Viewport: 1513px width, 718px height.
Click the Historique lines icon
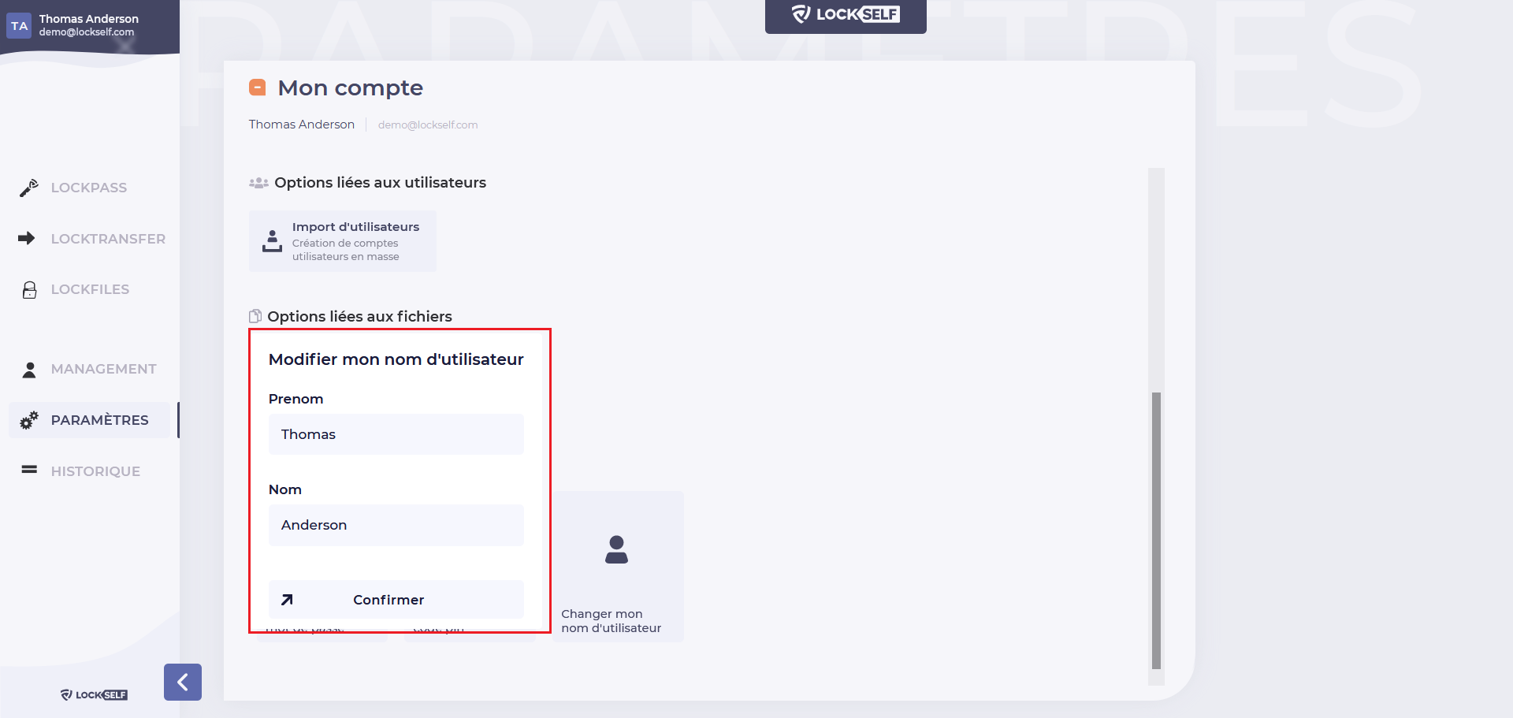(29, 470)
